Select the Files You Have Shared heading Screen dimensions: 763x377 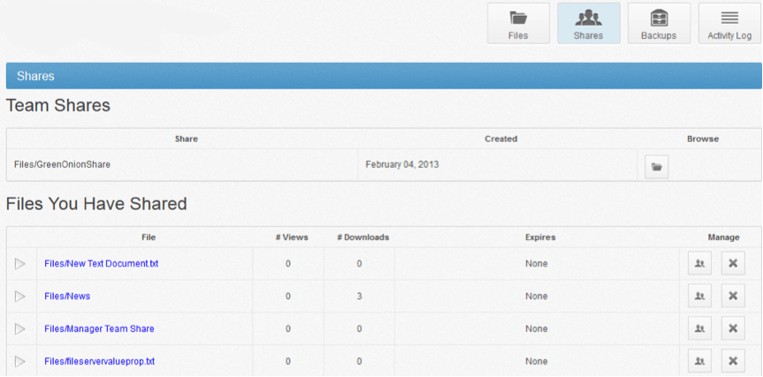pyautogui.click(x=96, y=204)
